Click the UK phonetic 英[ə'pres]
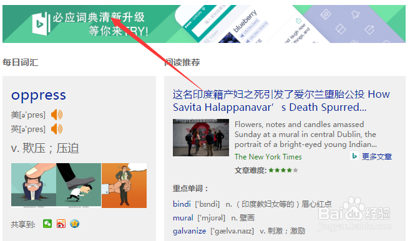Image resolution: width=415 pixels, height=241 pixels. tap(28, 130)
